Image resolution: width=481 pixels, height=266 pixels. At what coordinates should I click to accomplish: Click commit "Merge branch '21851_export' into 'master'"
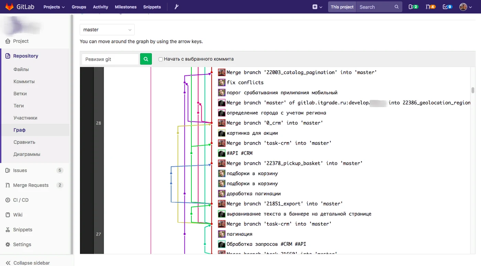point(284,204)
